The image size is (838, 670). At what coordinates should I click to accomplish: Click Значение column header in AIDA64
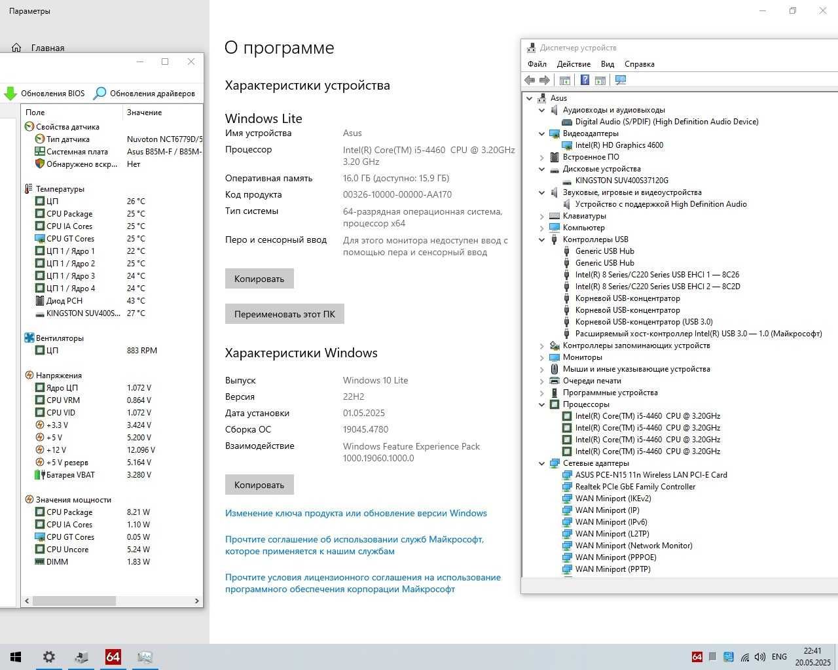point(162,113)
